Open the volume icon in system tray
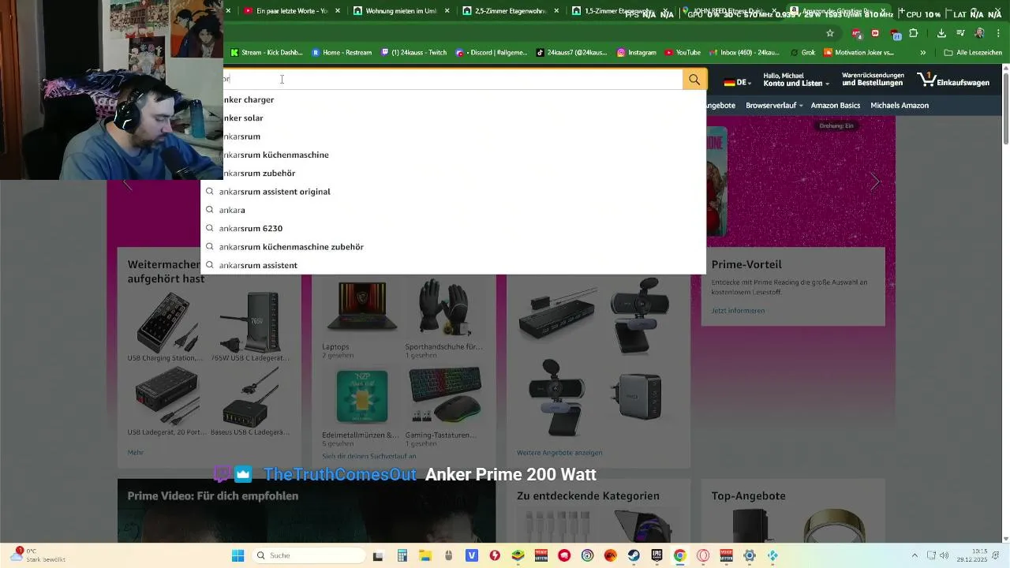The width and height of the screenshot is (1010, 568). [945, 555]
